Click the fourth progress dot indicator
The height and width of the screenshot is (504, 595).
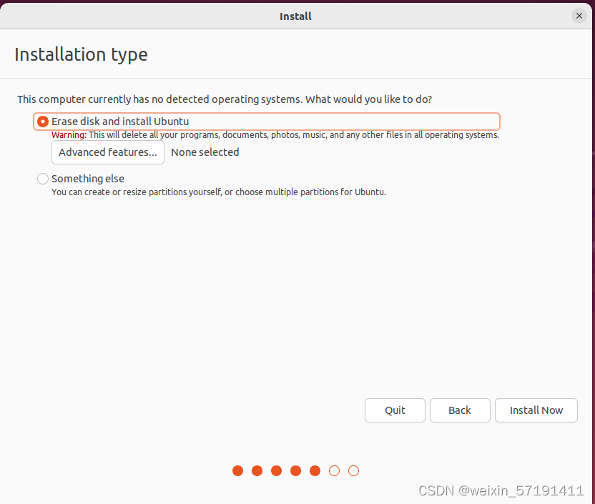[x=295, y=470]
